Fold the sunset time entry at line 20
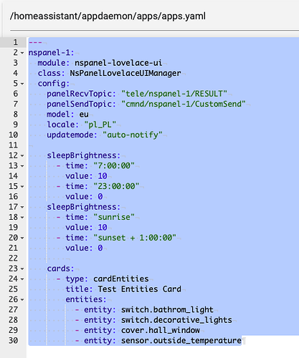 click(x=22, y=238)
